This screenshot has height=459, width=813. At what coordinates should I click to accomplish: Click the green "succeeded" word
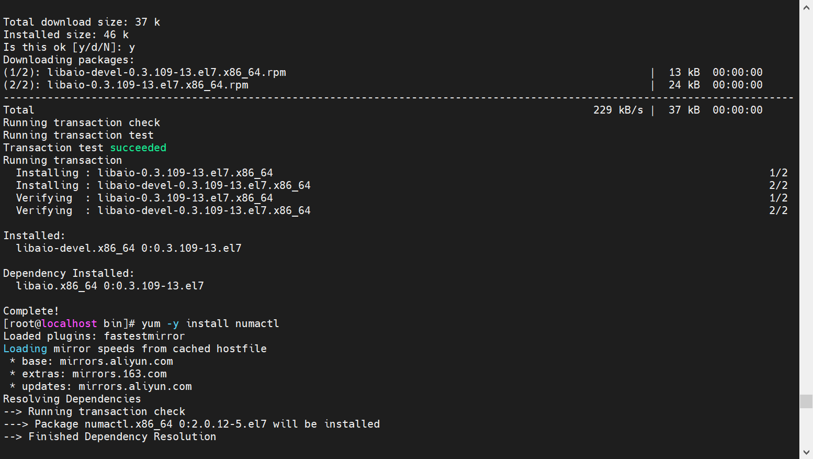click(x=138, y=148)
